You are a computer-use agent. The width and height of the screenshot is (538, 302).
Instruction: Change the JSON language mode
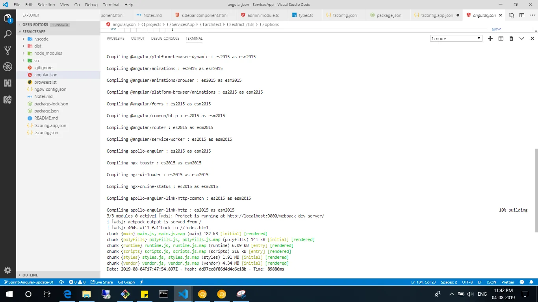[x=492, y=282]
